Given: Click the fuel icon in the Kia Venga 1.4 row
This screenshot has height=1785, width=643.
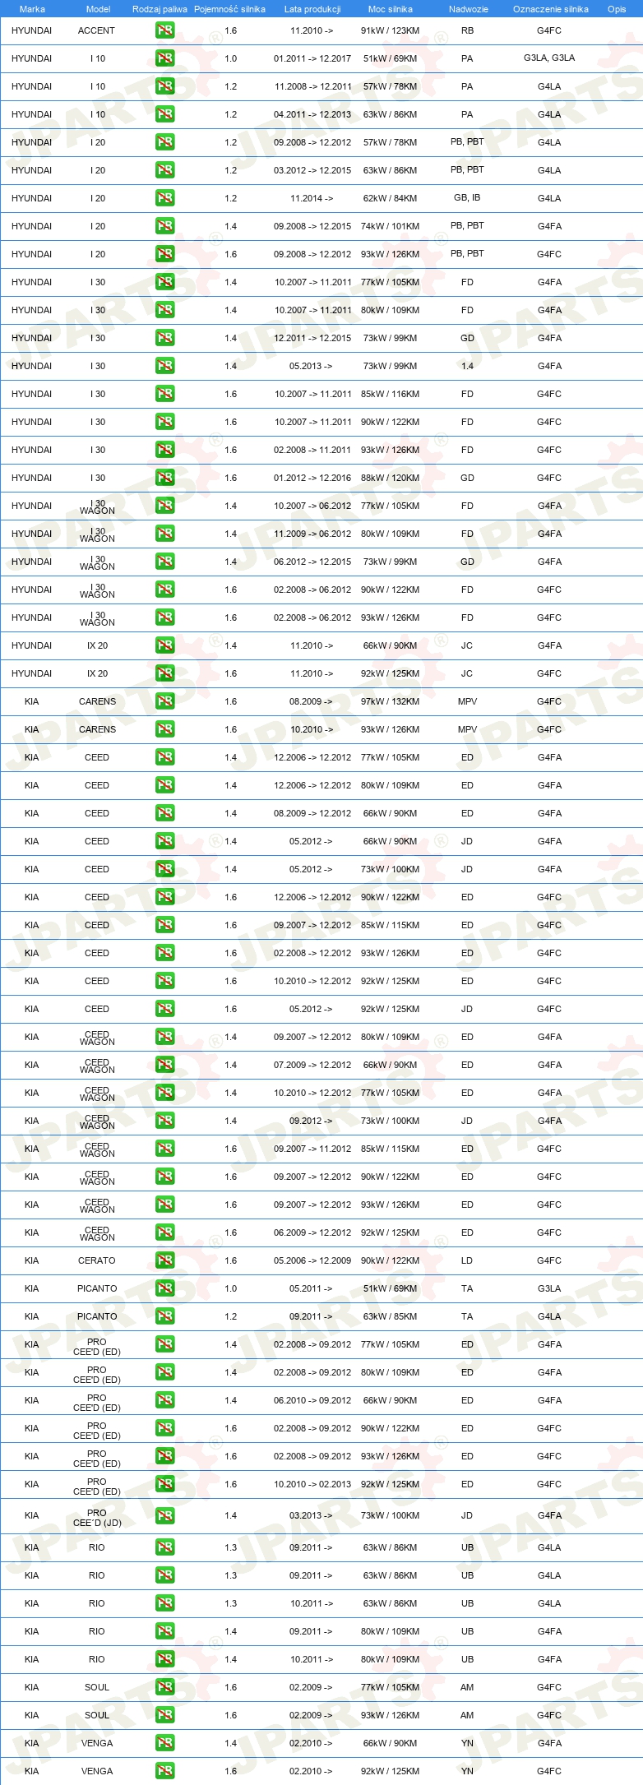Looking at the screenshot, I should tap(164, 1743).
